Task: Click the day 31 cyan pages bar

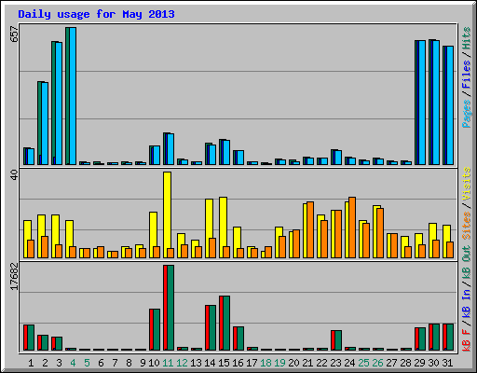Action: click(x=450, y=105)
